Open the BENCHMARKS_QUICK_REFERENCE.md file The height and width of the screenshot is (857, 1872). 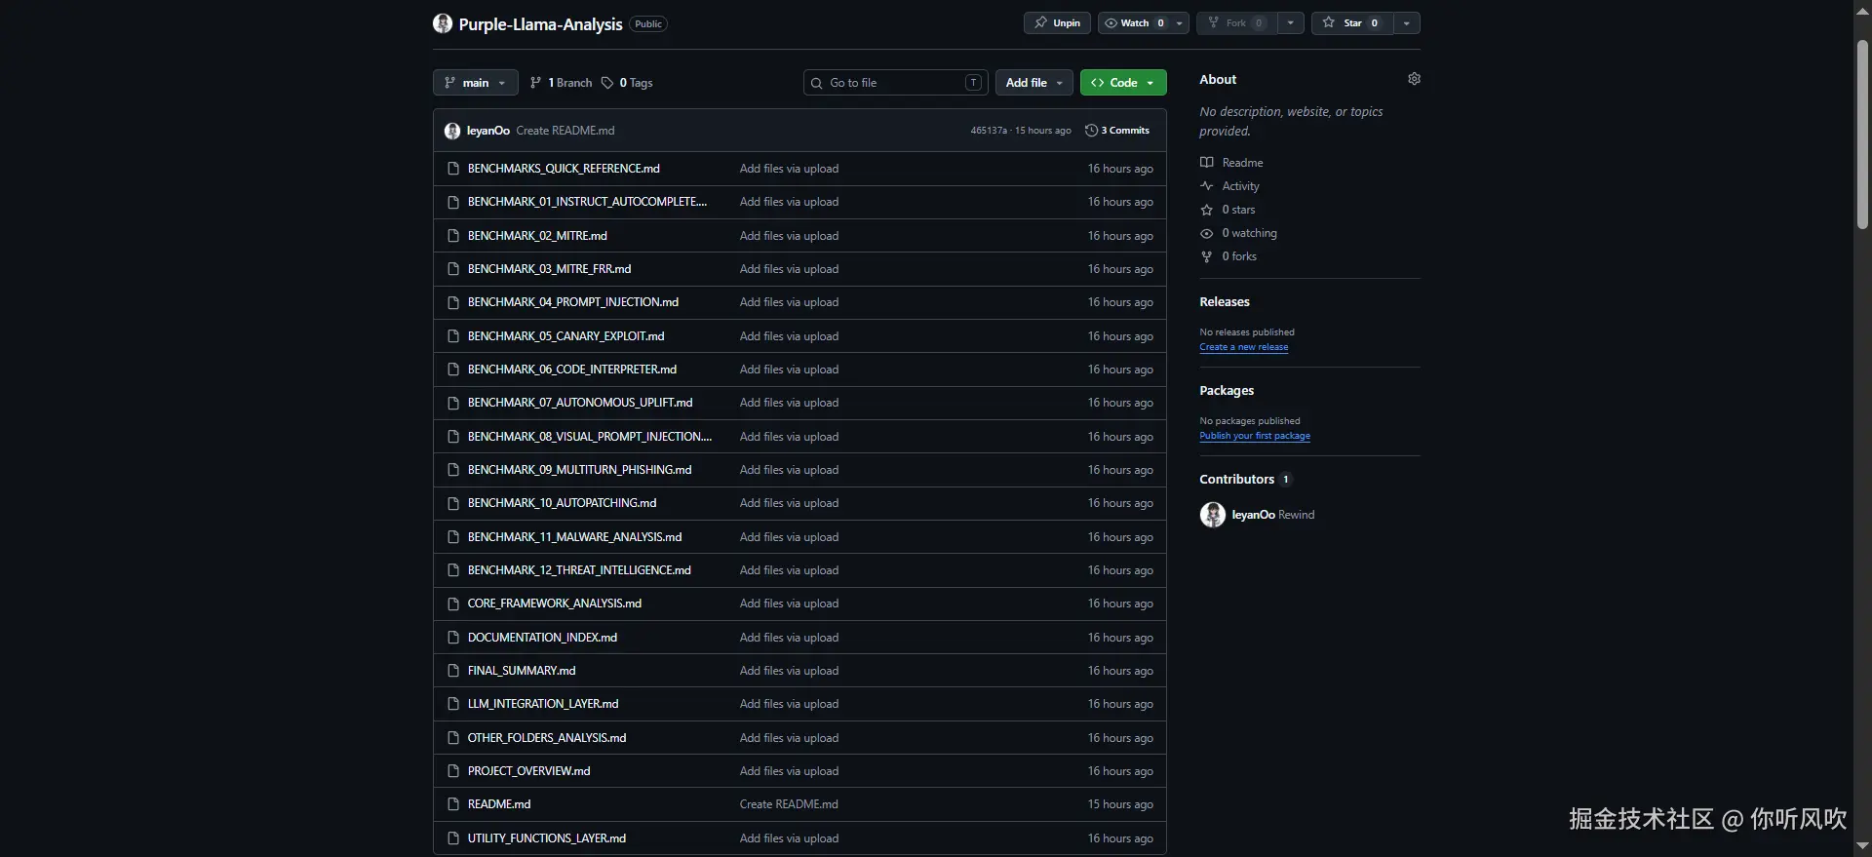click(x=564, y=169)
